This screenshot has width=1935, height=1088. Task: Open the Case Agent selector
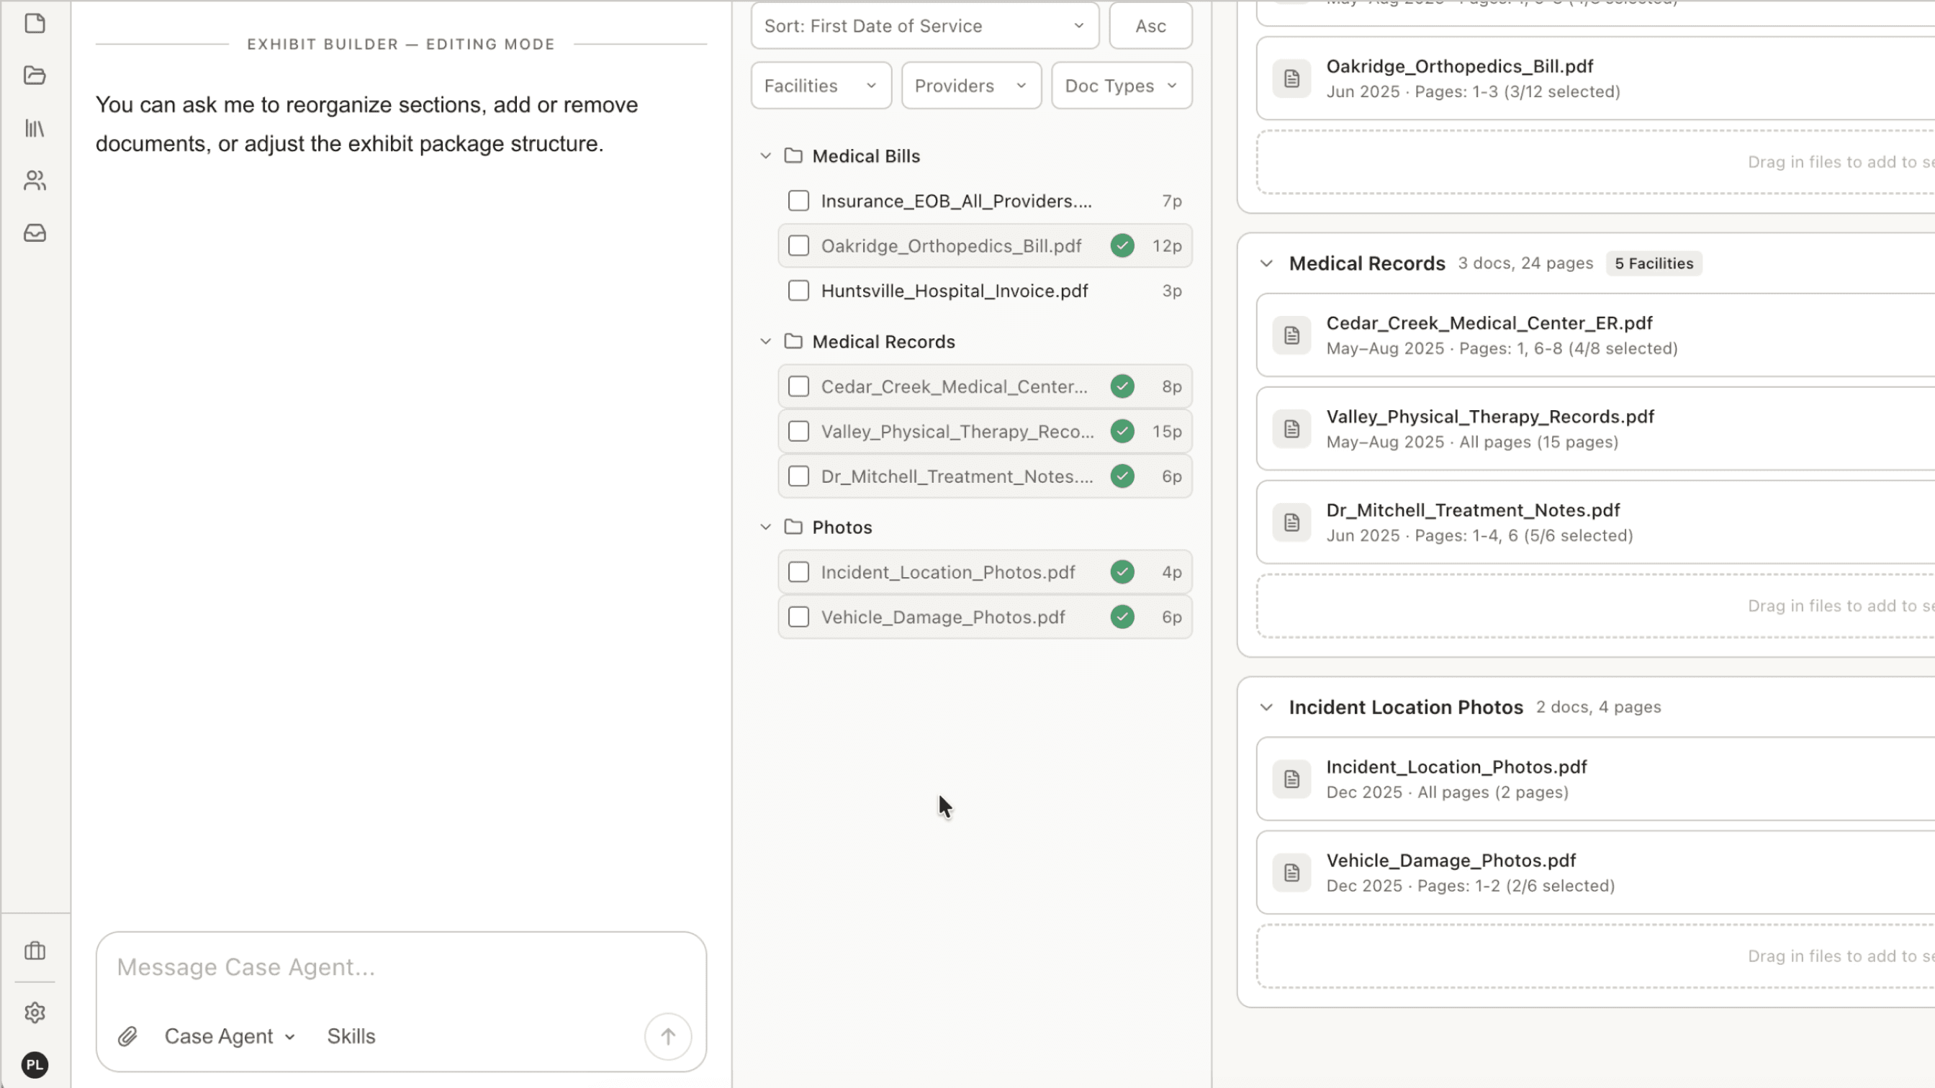coord(229,1037)
